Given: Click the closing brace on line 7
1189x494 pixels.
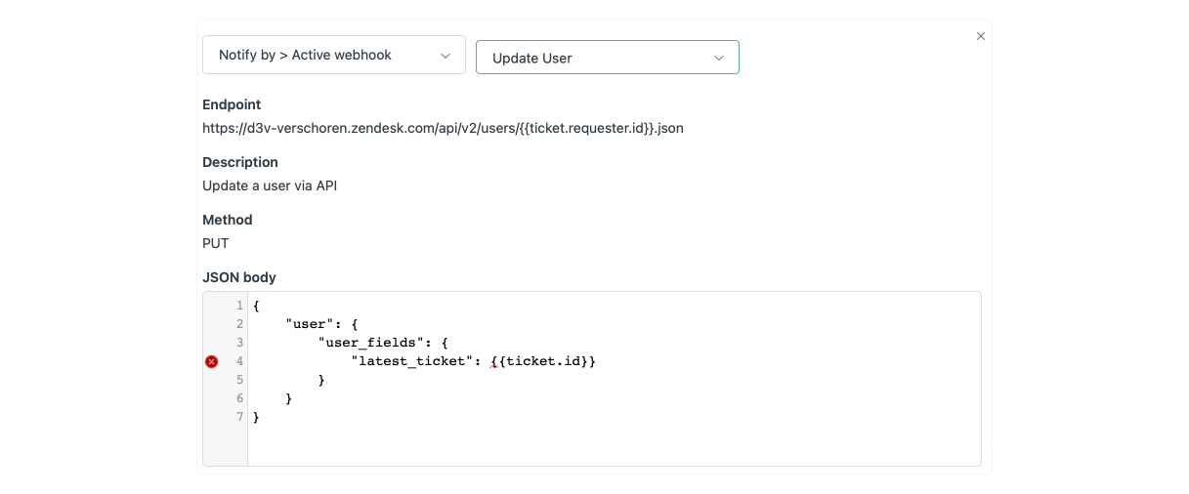Looking at the screenshot, I should pos(256,417).
